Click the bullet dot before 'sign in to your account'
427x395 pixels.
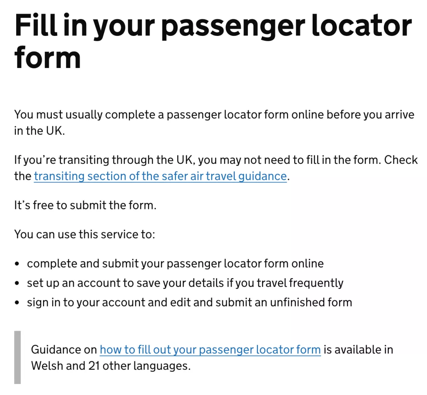(17, 303)
